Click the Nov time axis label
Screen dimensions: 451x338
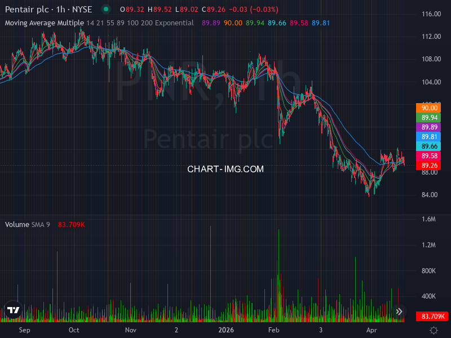[131, 330]
